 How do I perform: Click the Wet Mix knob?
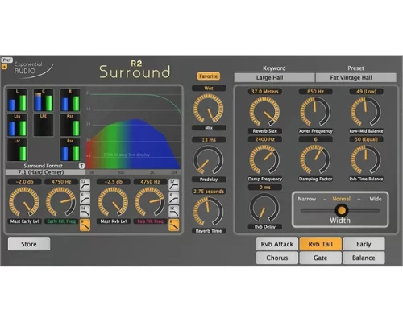pos(209,109)
